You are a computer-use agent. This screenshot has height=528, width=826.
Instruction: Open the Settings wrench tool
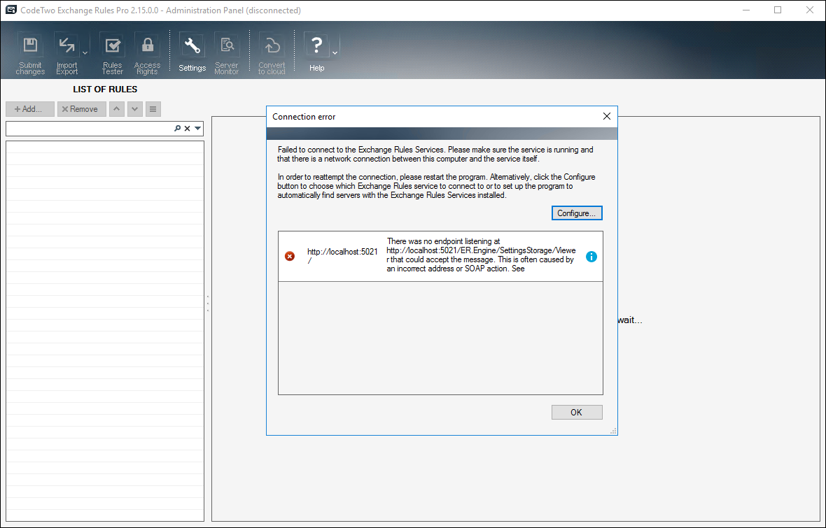pos(192,53)
